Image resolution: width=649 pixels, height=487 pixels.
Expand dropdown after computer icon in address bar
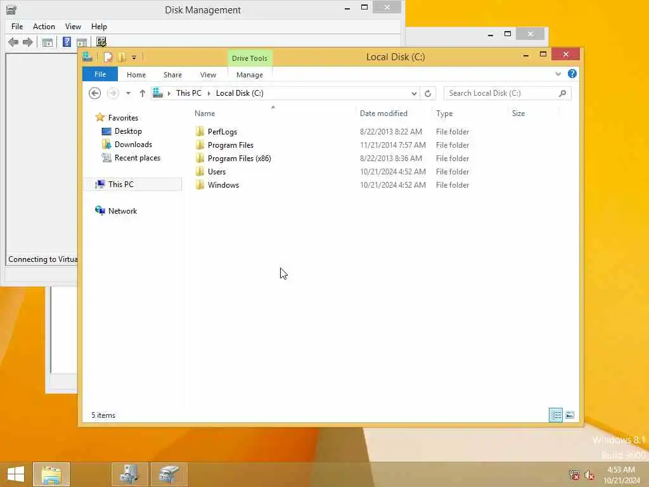pyautogui.click(x=169, y=94)
